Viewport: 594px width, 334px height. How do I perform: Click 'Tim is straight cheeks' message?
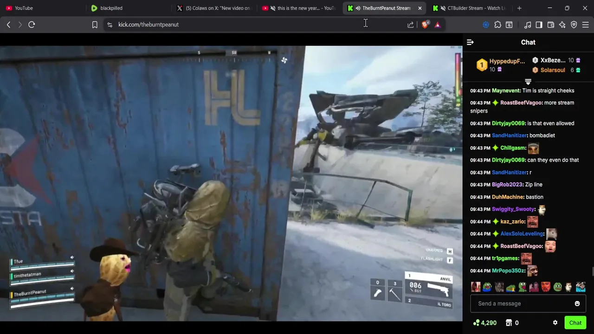[x=548, y=90]
